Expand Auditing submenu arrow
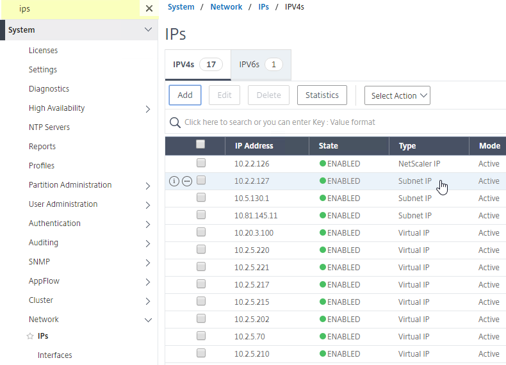Screen dimensions: 506x365 (x=148, y=244)
